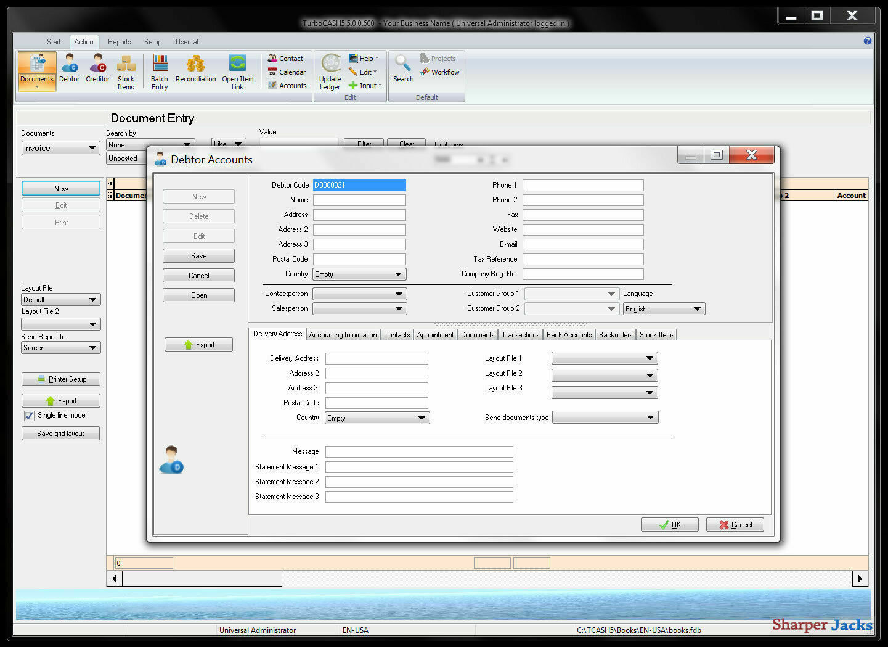Image resolution: width=888 pixels, height=647 pixels.
Task: Open the Documents ribbon icon
Action: (x=37, y=71)
